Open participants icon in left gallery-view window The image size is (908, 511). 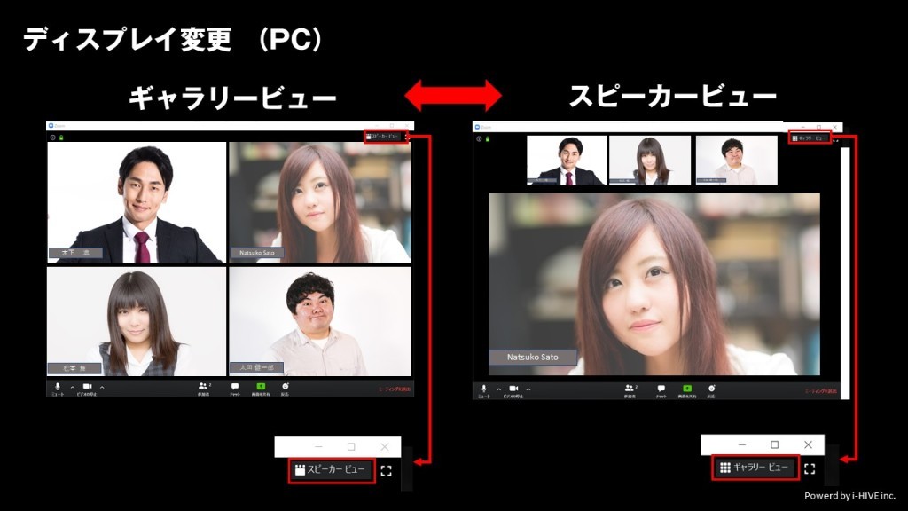click(204, 387)
